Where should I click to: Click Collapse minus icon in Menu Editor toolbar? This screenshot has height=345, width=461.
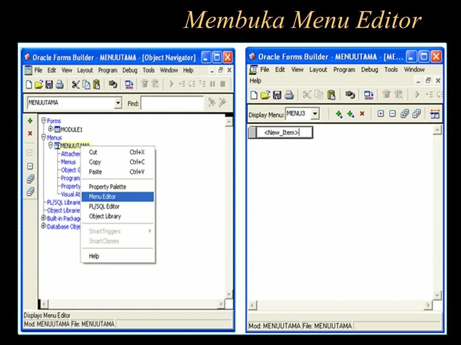click(x=392, y=114)
